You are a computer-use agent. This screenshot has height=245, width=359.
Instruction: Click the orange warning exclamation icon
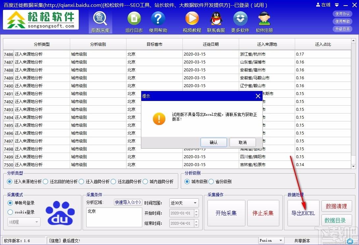[x=159, y=119]
